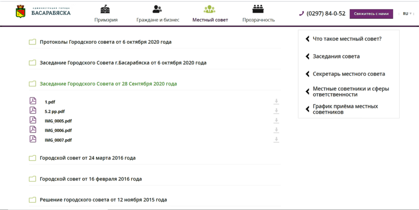Click the purple phone handset icon
This screenshot has width=419, height=210.
(x=302, y=13)
